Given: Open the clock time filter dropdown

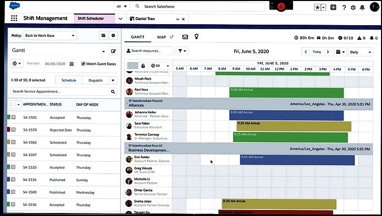Looking at the screenshot, I should (17, 63).
